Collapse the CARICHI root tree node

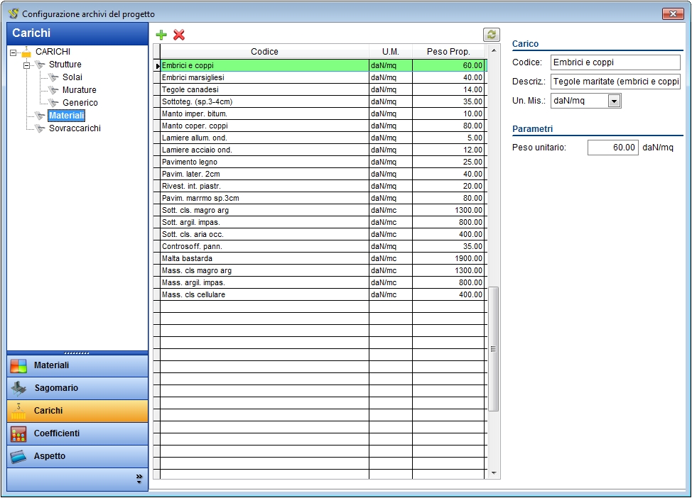point(13,52)
